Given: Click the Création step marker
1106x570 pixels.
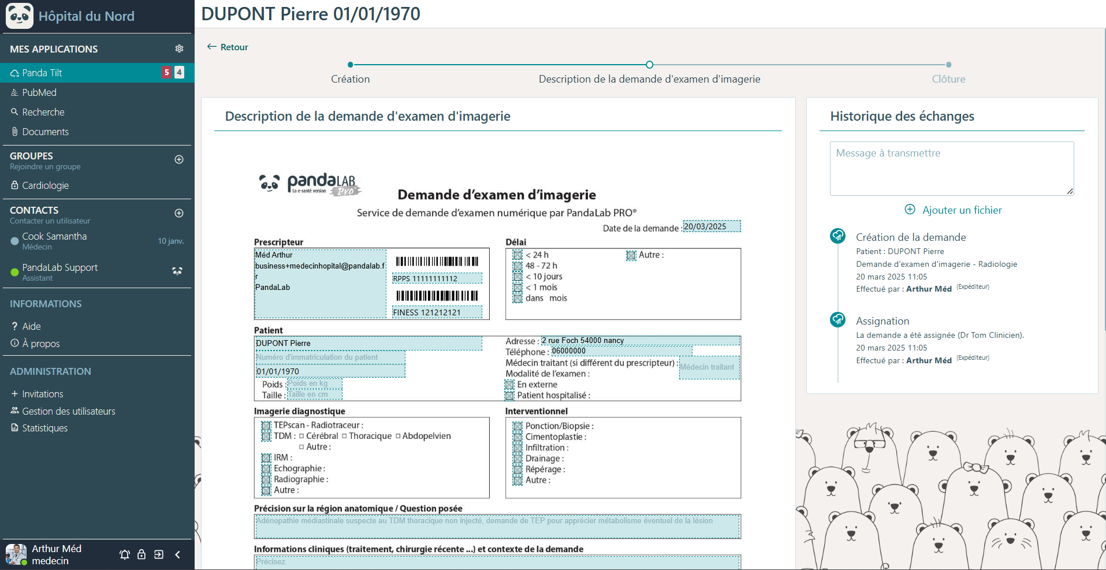Looking at the screenshot, I should (x=351, y=65).
